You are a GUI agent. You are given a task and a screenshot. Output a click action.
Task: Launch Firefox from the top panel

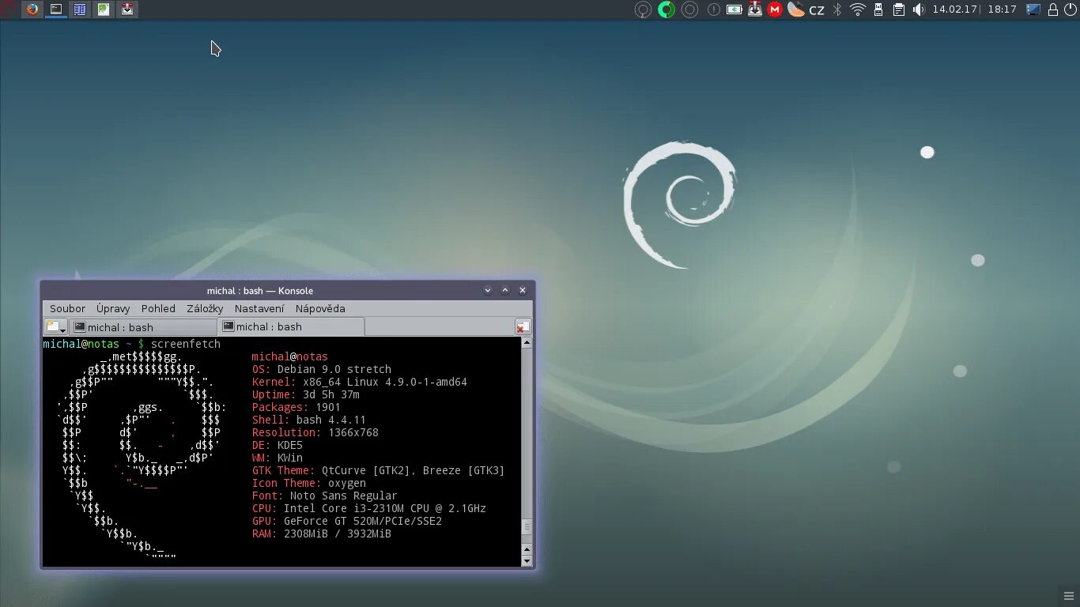(x=32, y=9)
